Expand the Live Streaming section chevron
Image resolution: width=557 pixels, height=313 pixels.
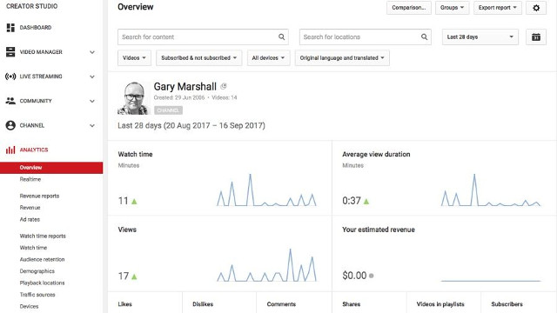click(92, 77)
